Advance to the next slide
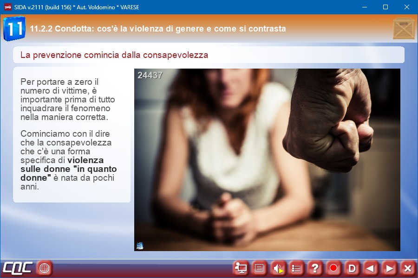Viewport: 418px width, 278px height. point(389,268)
